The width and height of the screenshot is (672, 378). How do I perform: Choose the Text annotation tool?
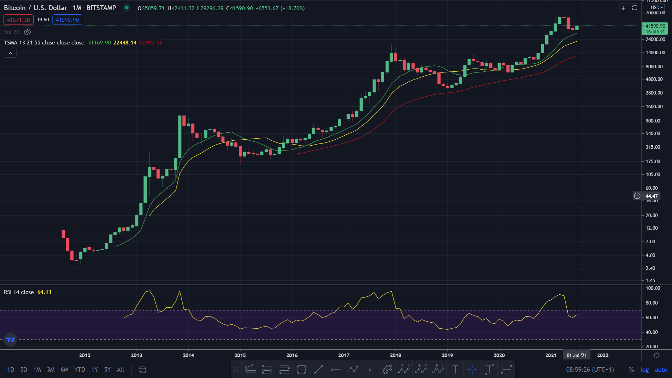455,370
